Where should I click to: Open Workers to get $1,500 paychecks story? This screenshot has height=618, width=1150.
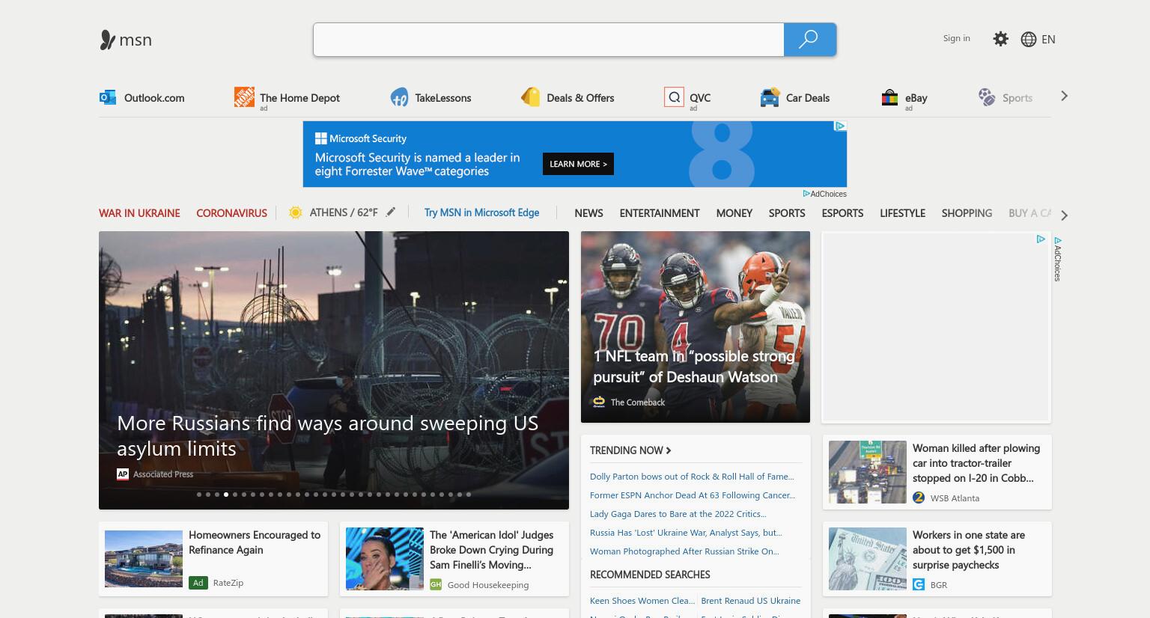coord(969,550)
